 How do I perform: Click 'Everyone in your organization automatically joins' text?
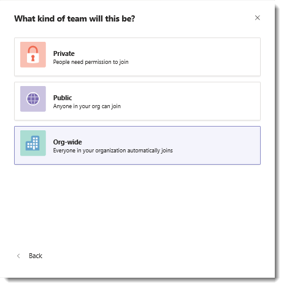point(113,151)
